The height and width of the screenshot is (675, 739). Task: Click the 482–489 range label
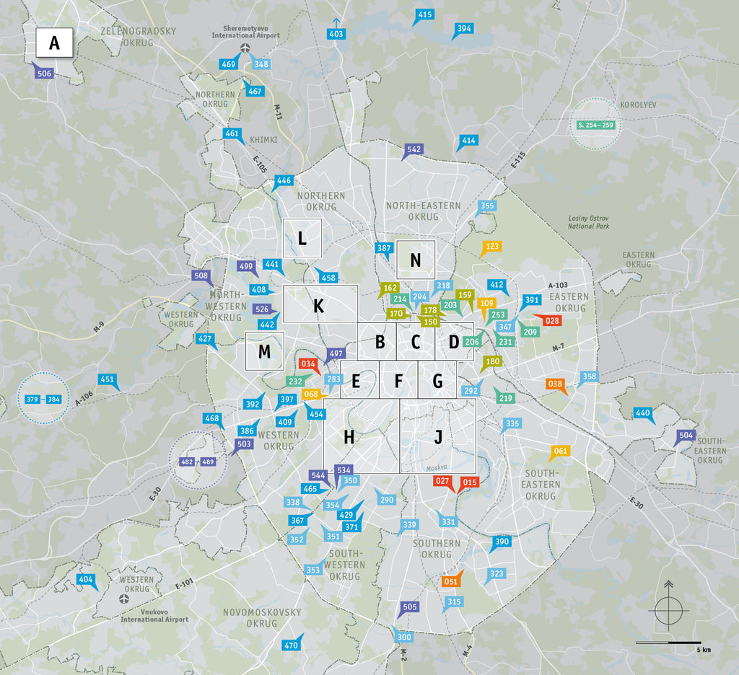pyautogui.click(x=197, y=462)
